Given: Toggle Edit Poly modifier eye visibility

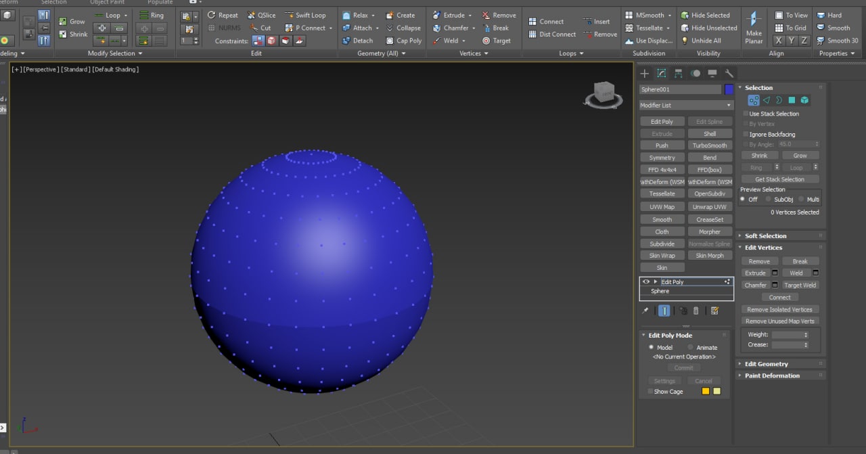Looking at the screenshot, I should (646, 281).
